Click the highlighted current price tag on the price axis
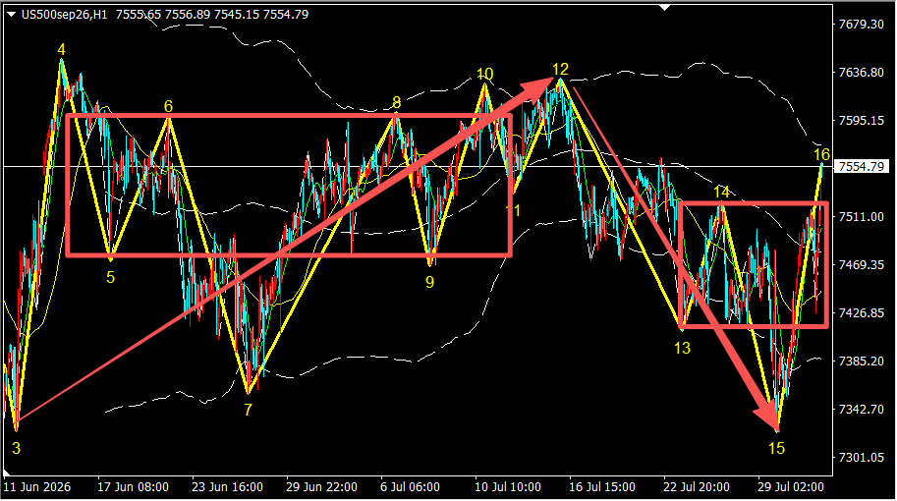The height and width of the screenshot is (501, 897). [861, 166]
